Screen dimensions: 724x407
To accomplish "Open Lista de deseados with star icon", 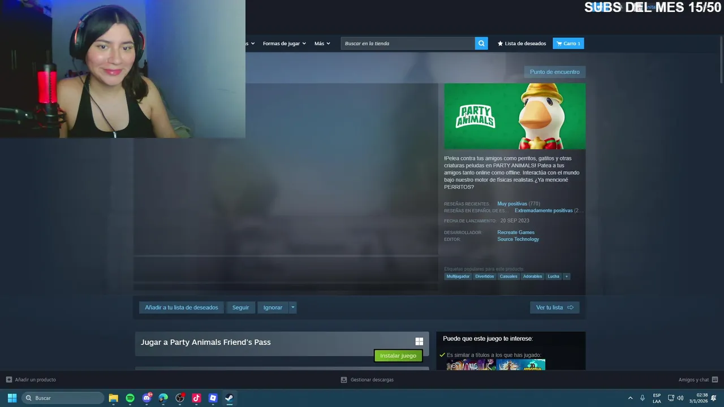I will [x=522, y=44].
